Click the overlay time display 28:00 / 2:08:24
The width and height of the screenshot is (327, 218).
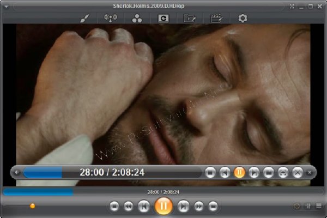coord(112,172)
